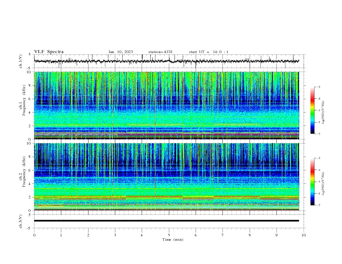Click the "-5" tick on ch.1 colorbar
The height and width of the screenshot is (264, 342).
tap(319, 110)
